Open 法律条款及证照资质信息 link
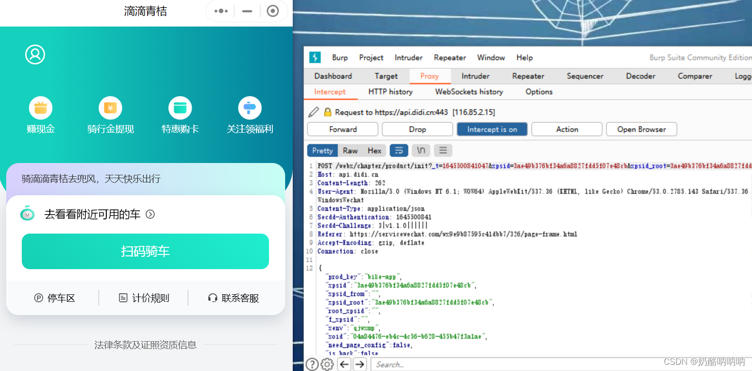The image size is (752, 371). [x=145, y=345]
